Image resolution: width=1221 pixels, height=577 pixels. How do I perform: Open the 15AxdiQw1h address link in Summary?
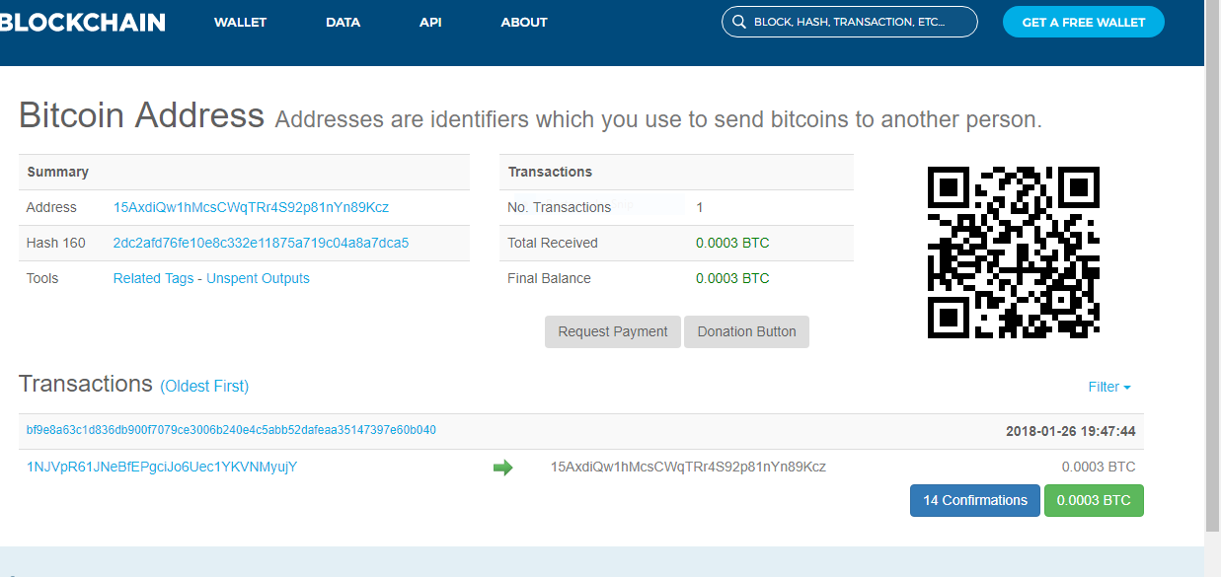(251, 207)
